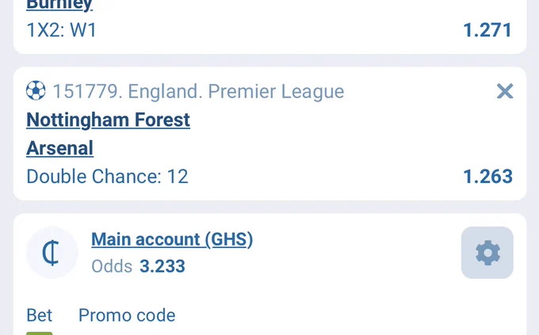539x335 pixels.
Task: Select the 1X2: W1 market text
Action: click(x=62, y=30)
